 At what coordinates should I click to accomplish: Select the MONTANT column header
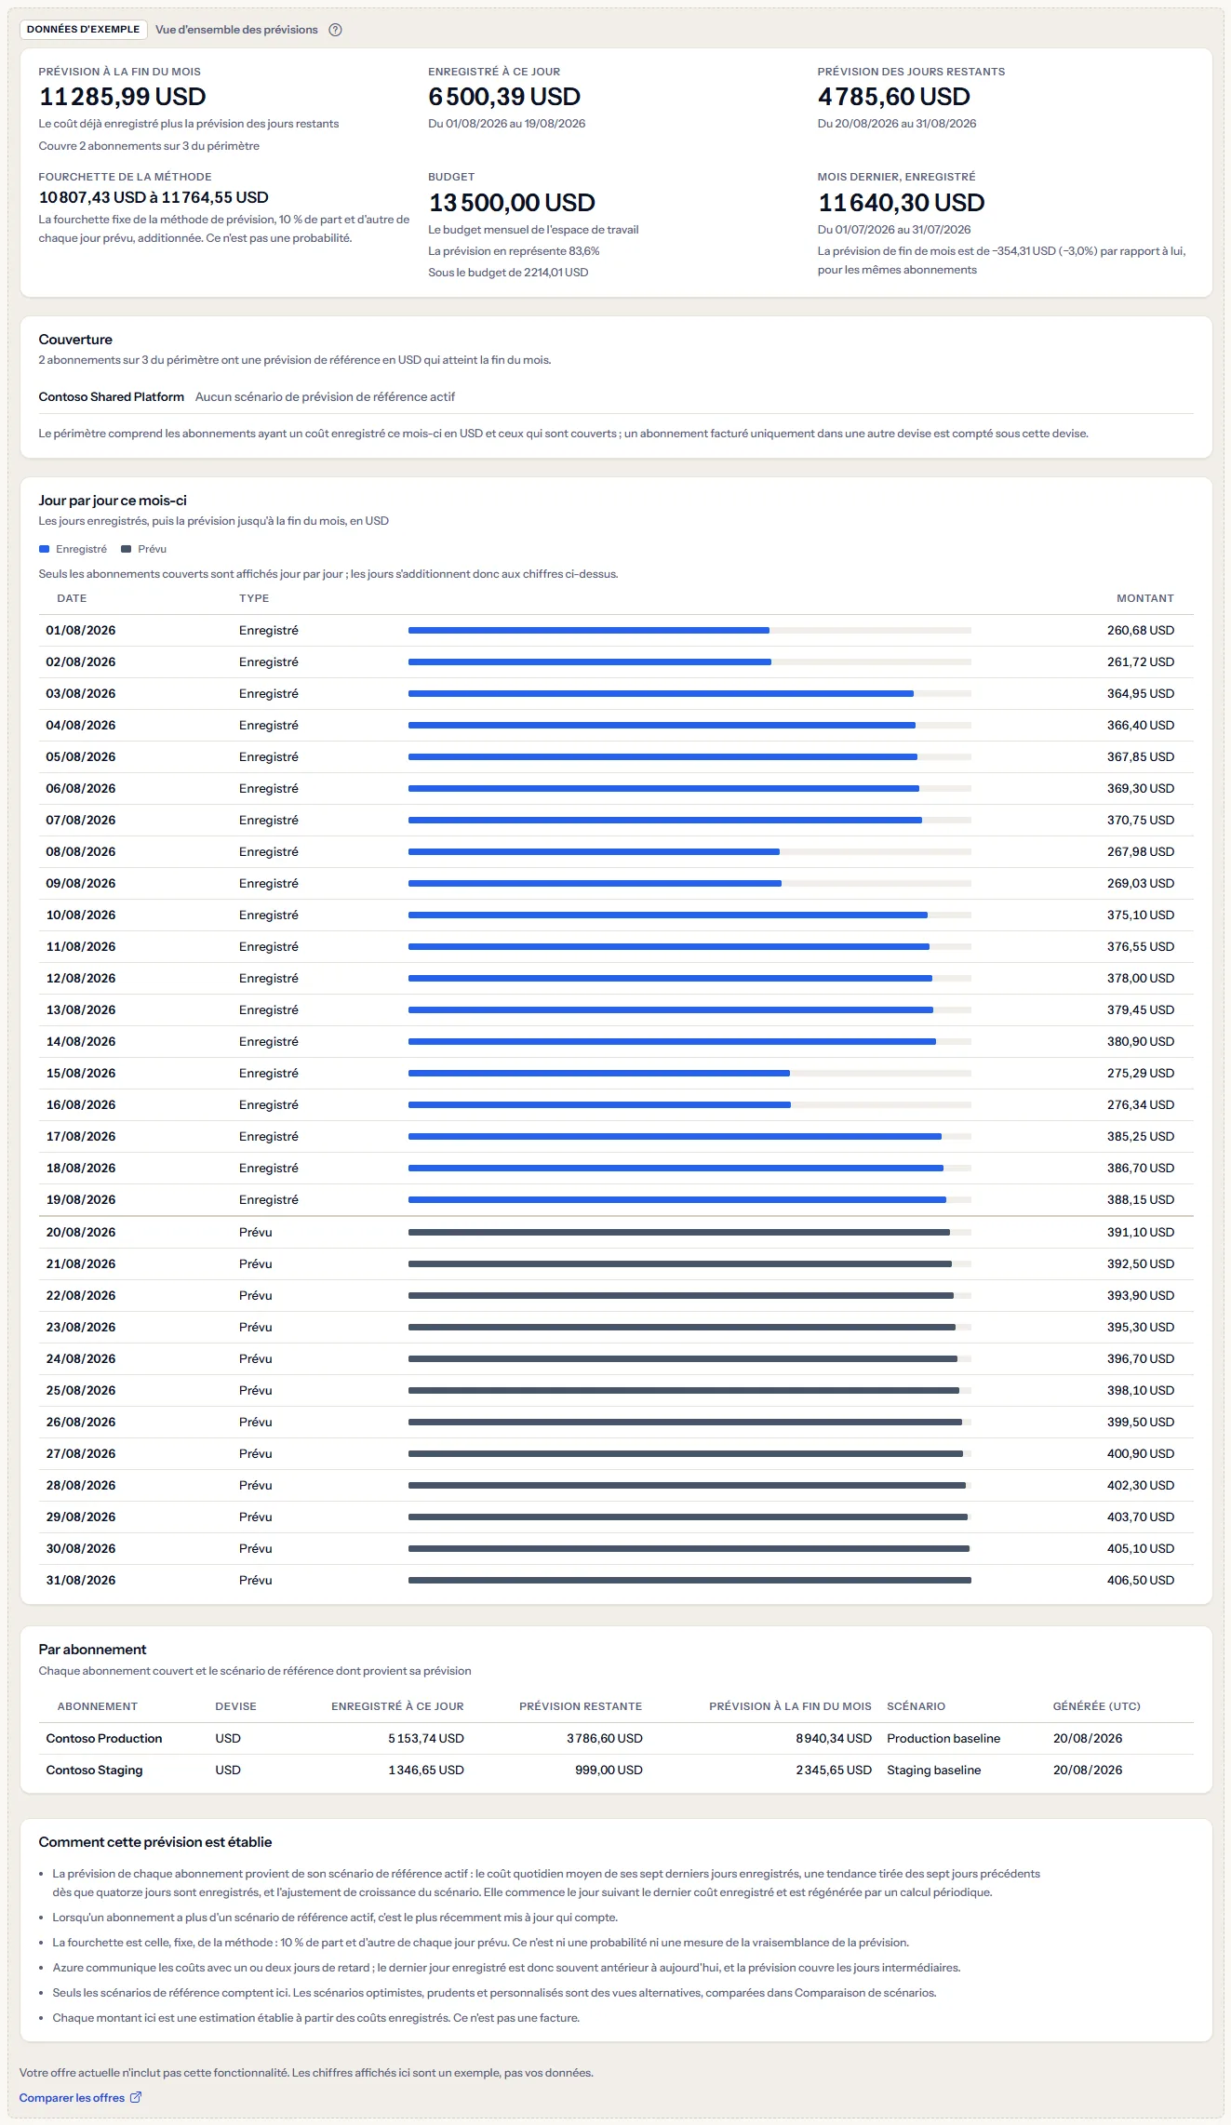click(1145, 598)
